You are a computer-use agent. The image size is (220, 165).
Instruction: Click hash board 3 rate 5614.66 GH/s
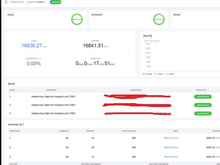171,157
